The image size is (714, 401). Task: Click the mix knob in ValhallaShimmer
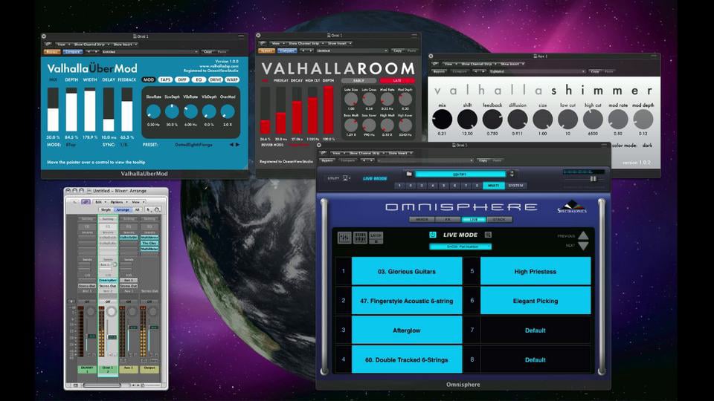pos(442,120)
